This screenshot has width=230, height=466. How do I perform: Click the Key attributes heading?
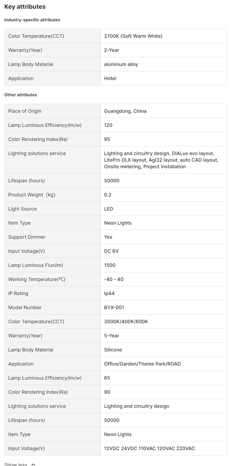[25, 7]
